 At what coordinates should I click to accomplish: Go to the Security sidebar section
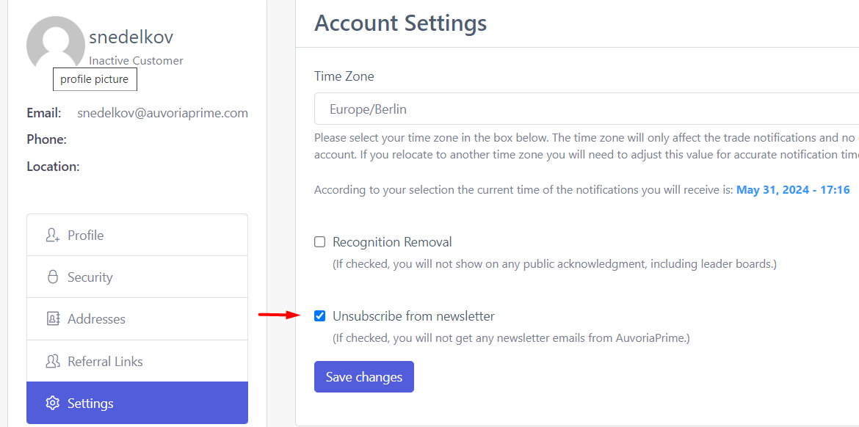click(x=137, y=277)
